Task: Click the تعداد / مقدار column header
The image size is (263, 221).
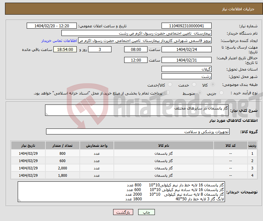Action: click(62, 145)
